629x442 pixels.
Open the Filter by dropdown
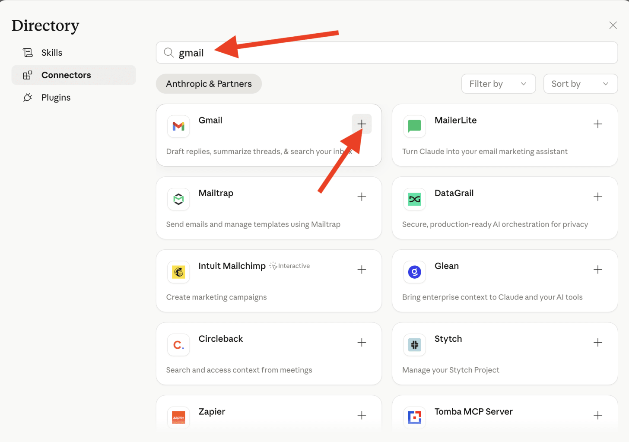coord(499,84)
